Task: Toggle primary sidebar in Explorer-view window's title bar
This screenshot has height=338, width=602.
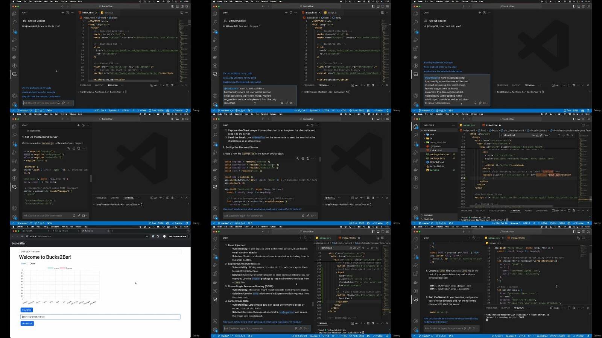Action: [x=574, y=119]
